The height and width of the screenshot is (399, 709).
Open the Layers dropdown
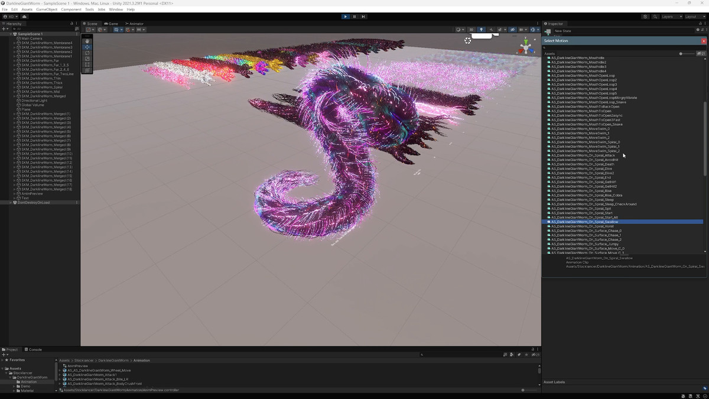pos(671,17)
